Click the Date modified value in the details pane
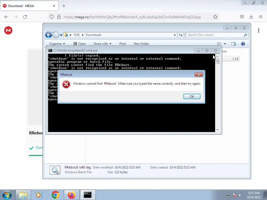 point(127,167)
